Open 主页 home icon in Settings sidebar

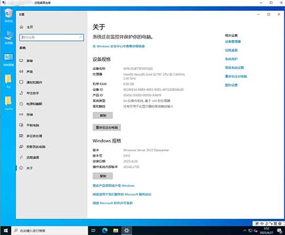[x=22, y=27]
